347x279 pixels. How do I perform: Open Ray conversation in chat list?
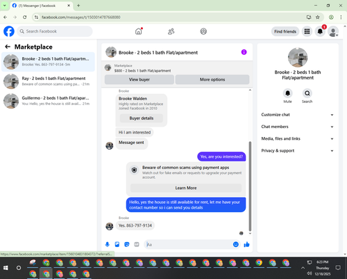48,81
